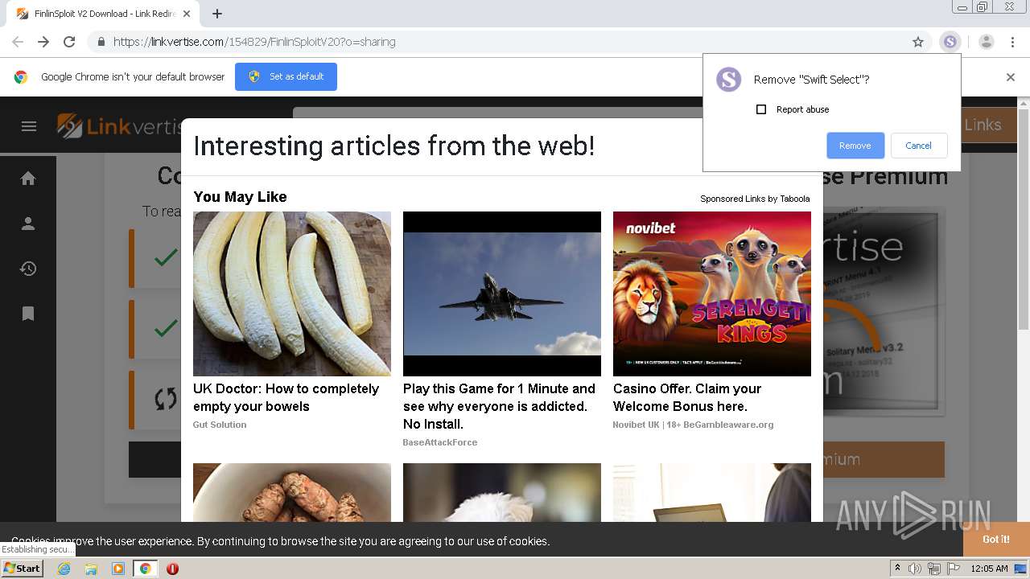Open the ginger root article thumbnail
The image size is (1030, 579).
coord(292,492)
